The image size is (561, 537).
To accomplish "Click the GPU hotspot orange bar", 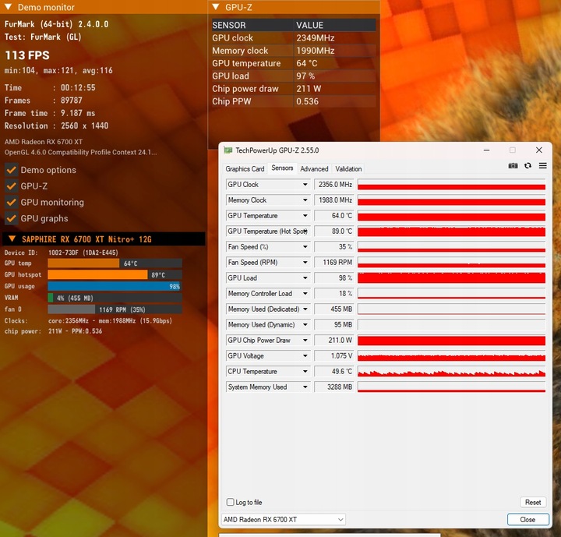I will (x=97, y=274).
